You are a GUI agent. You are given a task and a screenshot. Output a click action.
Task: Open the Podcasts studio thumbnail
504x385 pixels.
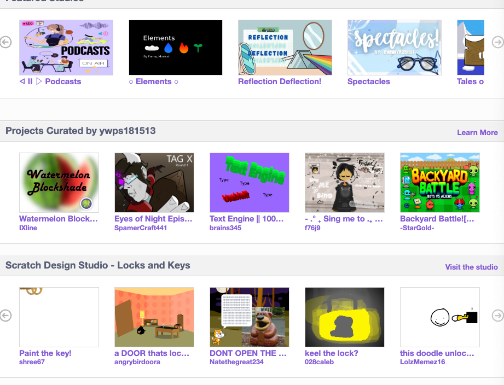point(66,48)
